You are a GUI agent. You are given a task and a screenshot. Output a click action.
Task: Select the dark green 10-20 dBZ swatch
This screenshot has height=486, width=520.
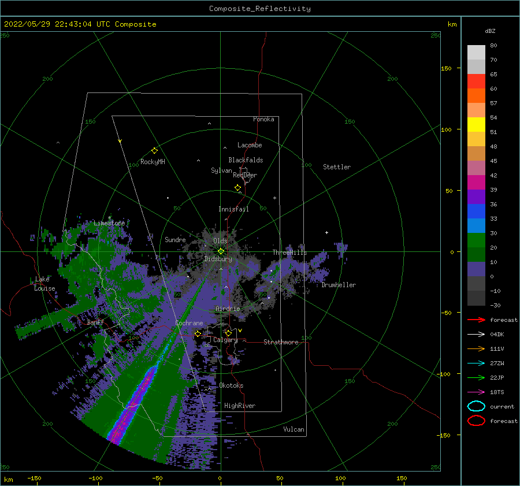pos(476,255)
